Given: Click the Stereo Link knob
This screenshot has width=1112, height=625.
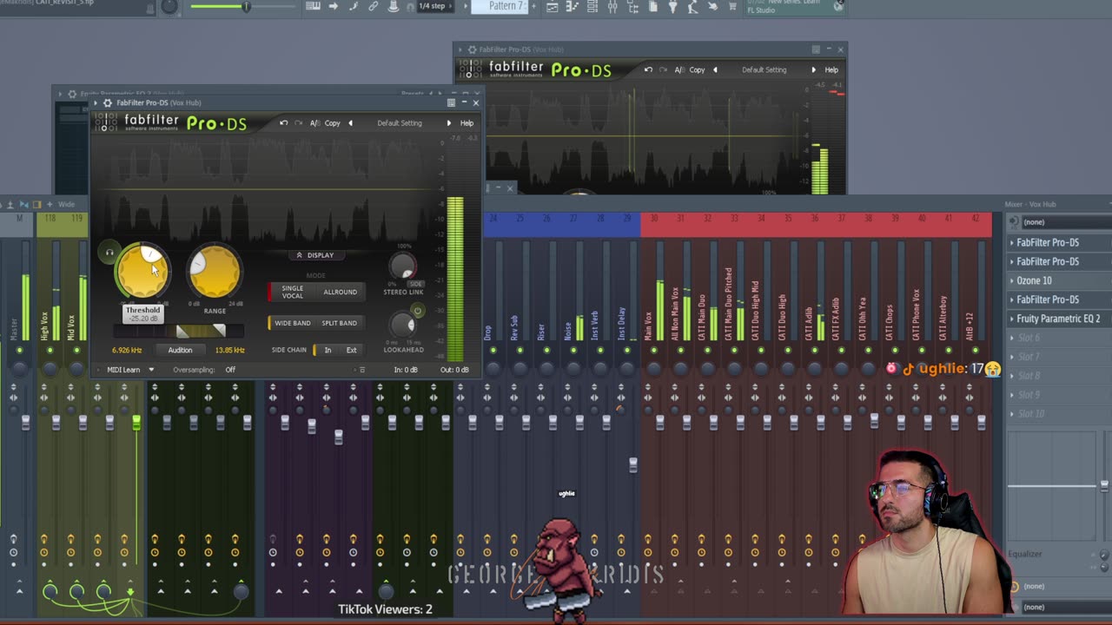Looking at the screenshot, I should [x=402, y=266].
